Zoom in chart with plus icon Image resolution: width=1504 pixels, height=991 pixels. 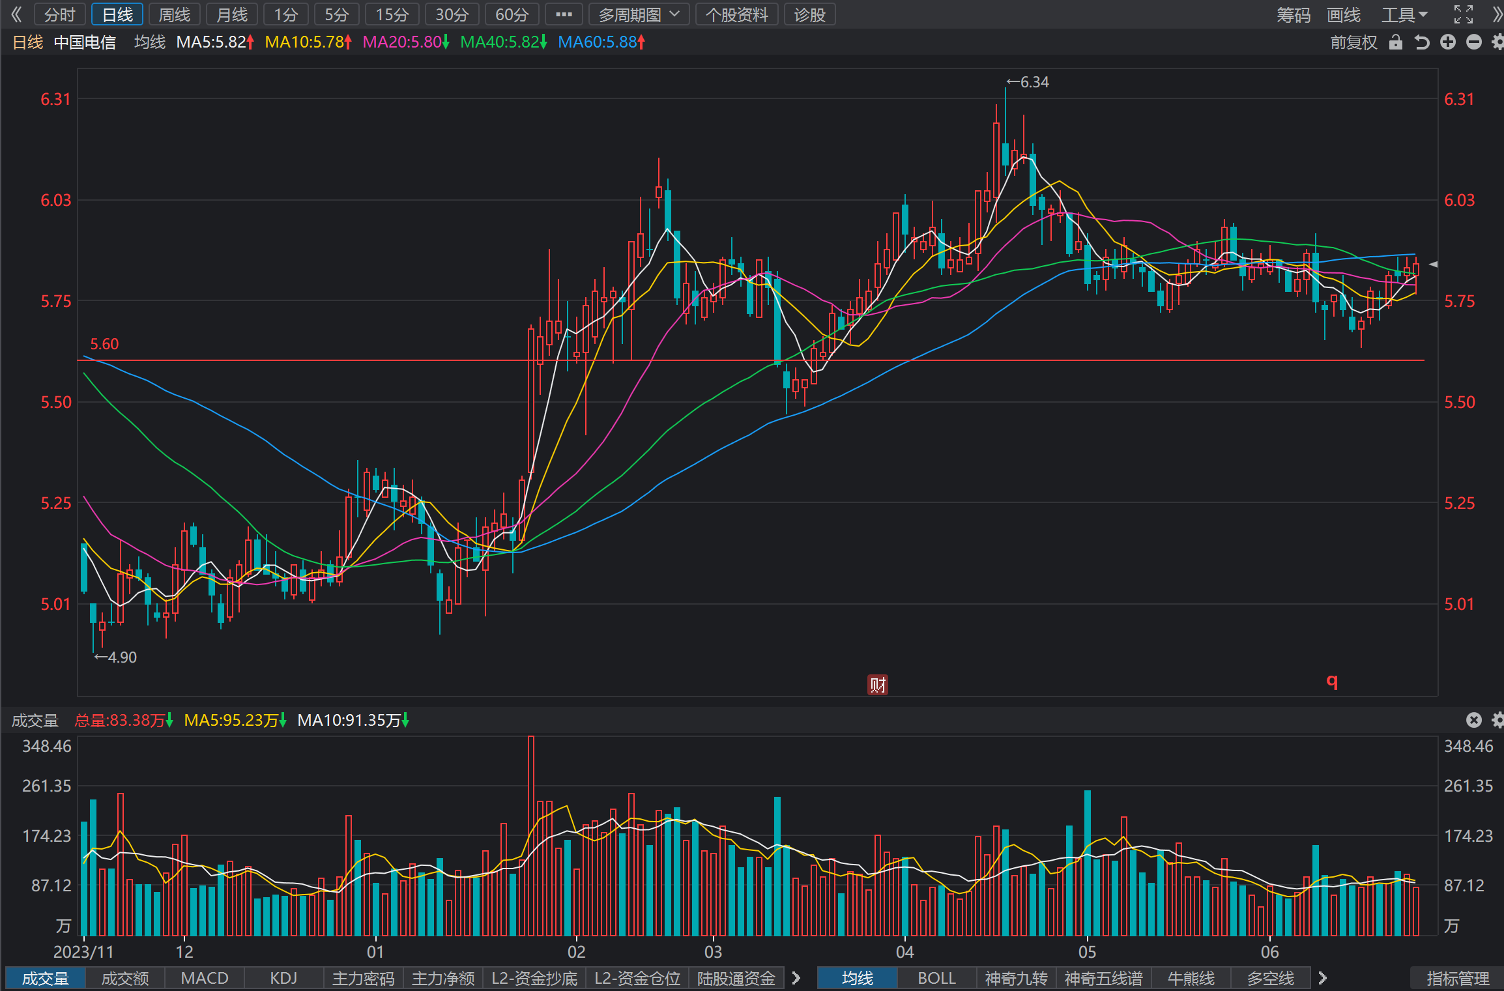point(1448,42)
